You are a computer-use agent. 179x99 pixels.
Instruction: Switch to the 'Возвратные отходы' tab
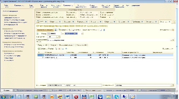tap(66, 45)
